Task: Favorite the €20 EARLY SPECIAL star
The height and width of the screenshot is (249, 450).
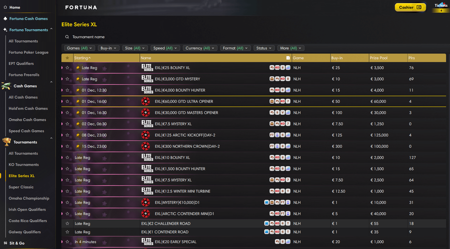Action: [x=67, y=242]
